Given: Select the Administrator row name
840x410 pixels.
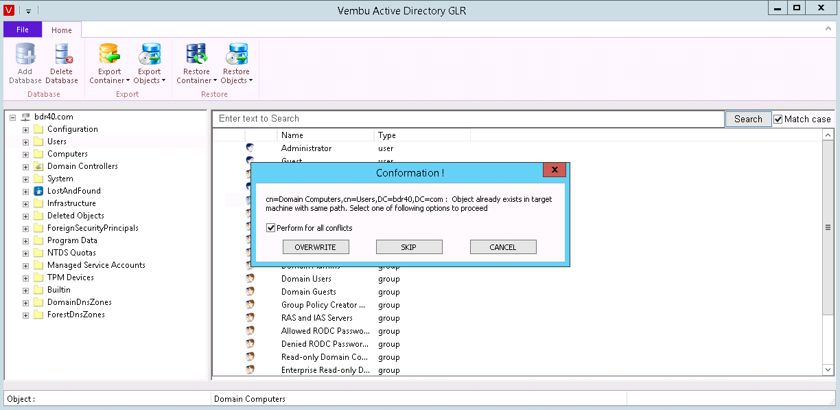Looking at the screenshot, I should (306, 148).
